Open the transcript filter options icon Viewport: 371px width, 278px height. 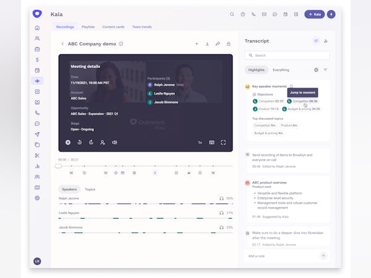coord(326,70)
